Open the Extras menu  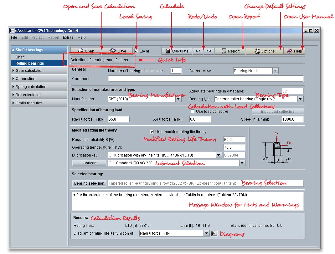click(x=68, y=37)
